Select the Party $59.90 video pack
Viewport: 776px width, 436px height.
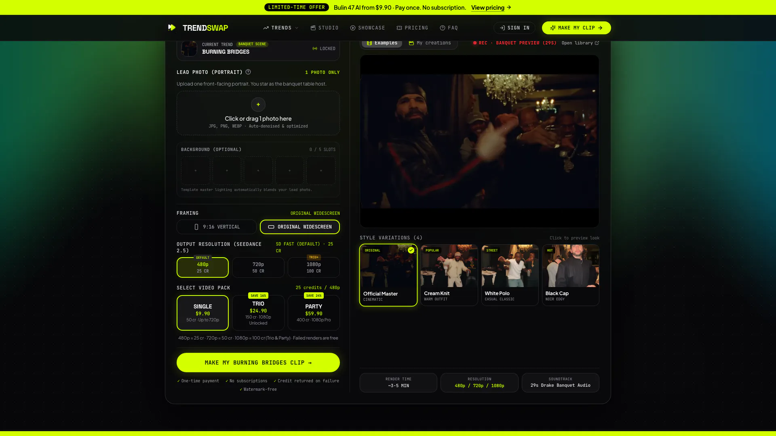314,313
